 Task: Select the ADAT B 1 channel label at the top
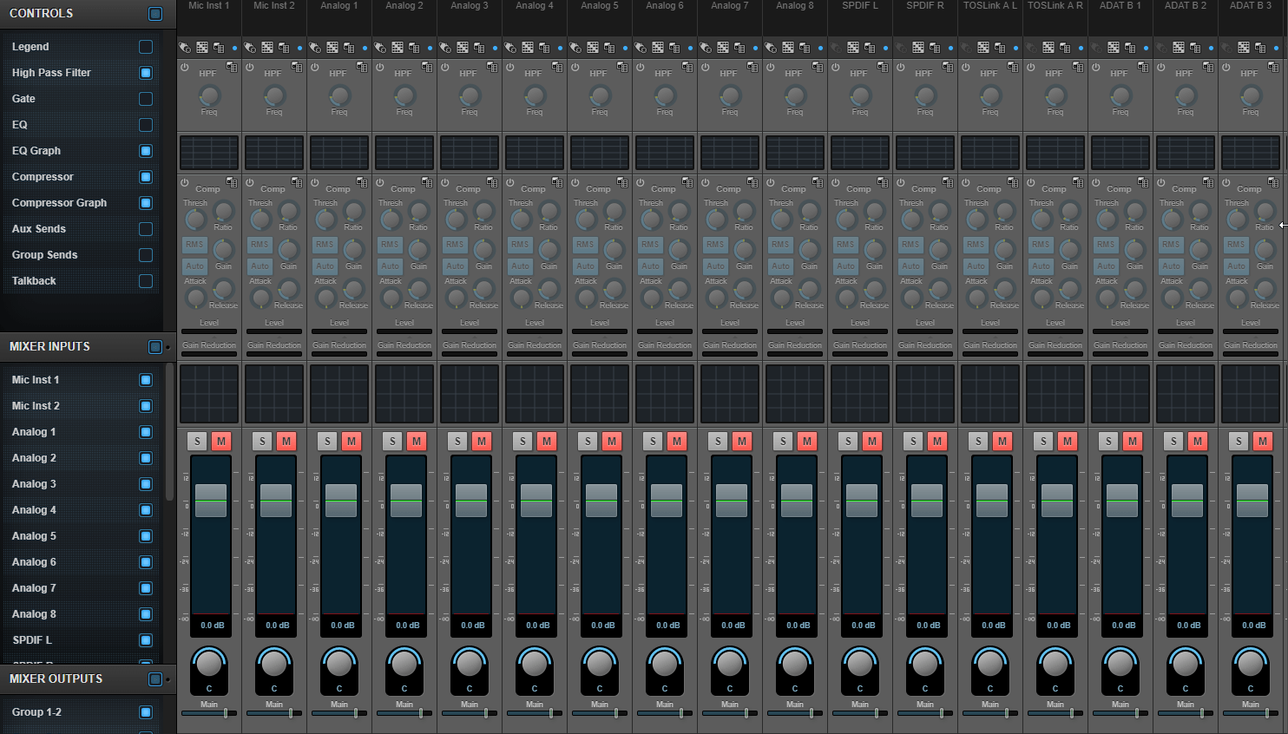[x=1120, y=5]
